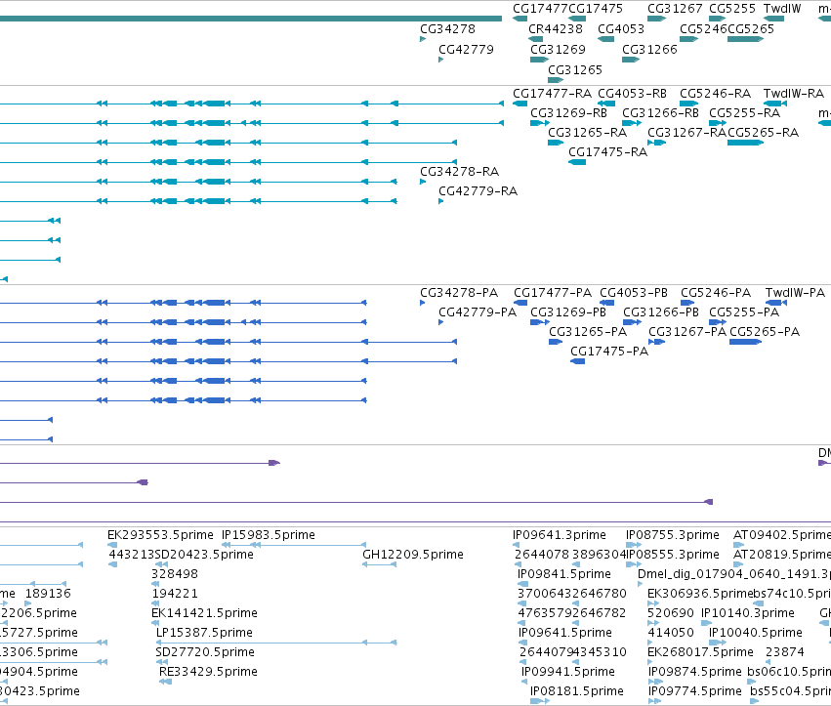Click protein CG31269-PB
Screen dimensions: 831x706
coord(568,312)
